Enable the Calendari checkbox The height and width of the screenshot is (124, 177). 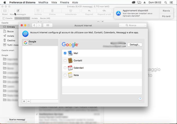(65, 68)
